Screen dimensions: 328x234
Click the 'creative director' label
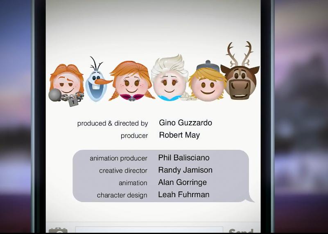click(123, 171)
